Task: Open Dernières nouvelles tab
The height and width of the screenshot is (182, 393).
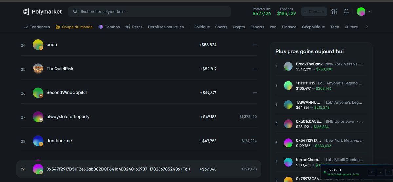Action: pyautogui.click(x=166, y=27)
